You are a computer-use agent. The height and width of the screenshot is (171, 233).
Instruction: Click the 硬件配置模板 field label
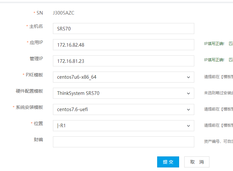tap(29, 91)
